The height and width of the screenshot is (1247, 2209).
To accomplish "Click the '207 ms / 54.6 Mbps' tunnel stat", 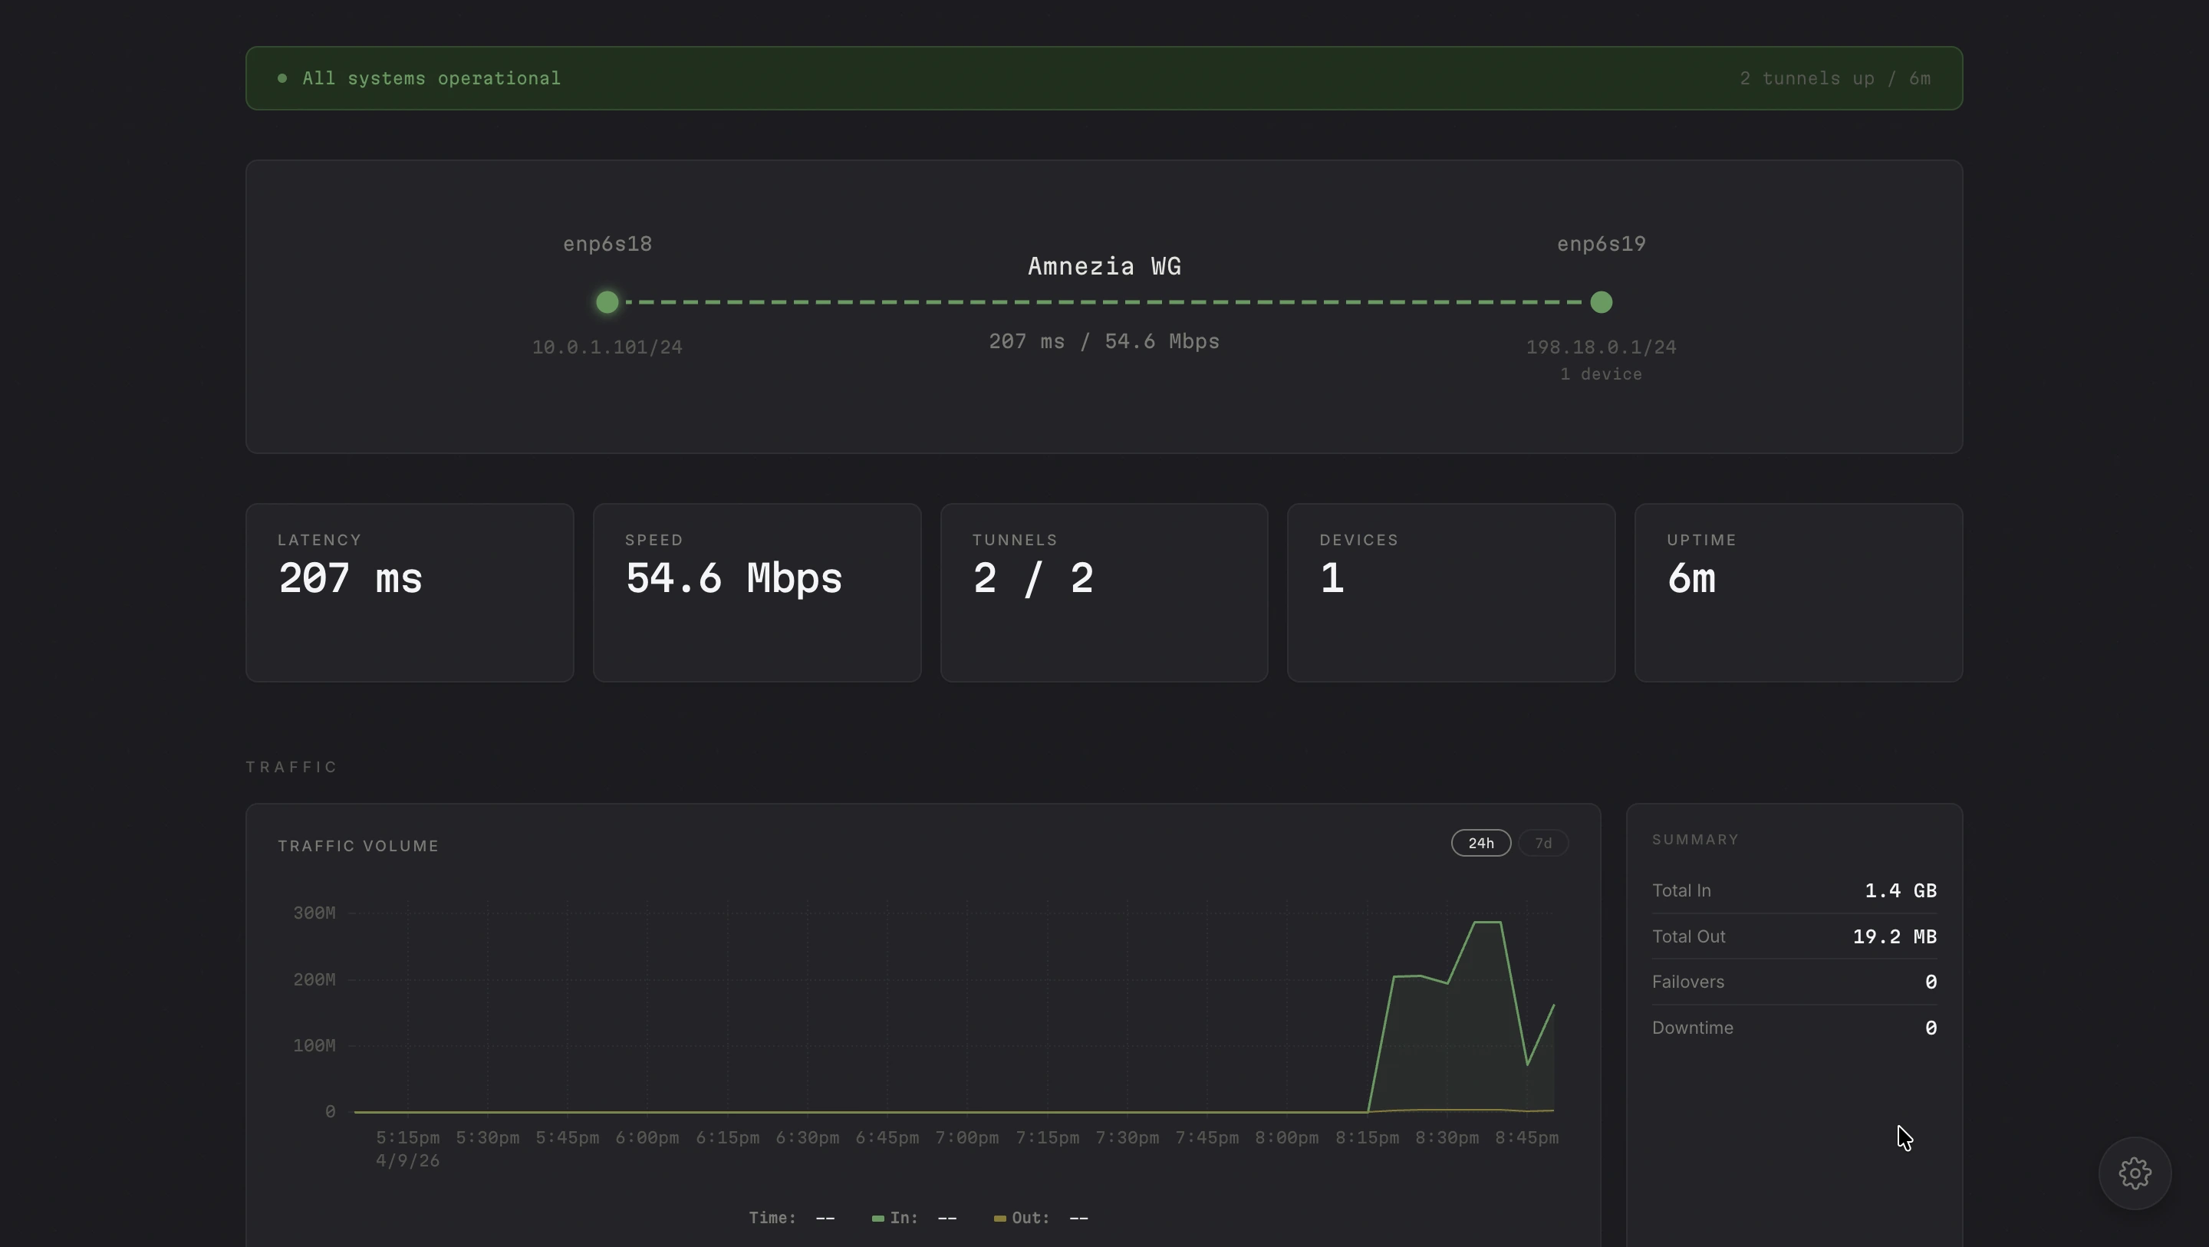I will point(1104,341).
